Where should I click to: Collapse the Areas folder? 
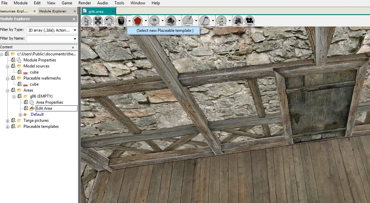[x=8, y=90]
